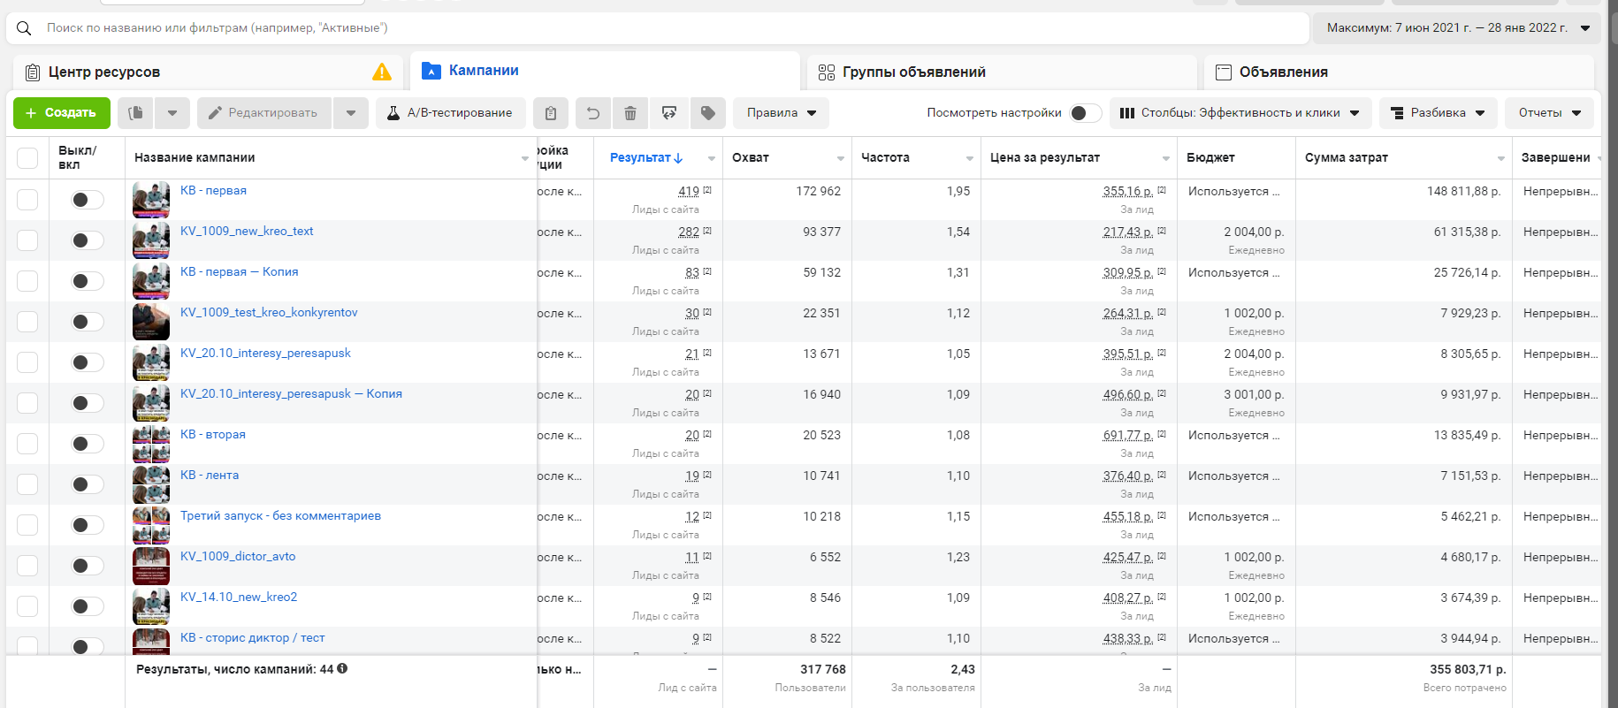The height and width of the screenshot is (708, 1618).
Task: Open the Охват column header menu arrow
Action: tap(841, 159)
